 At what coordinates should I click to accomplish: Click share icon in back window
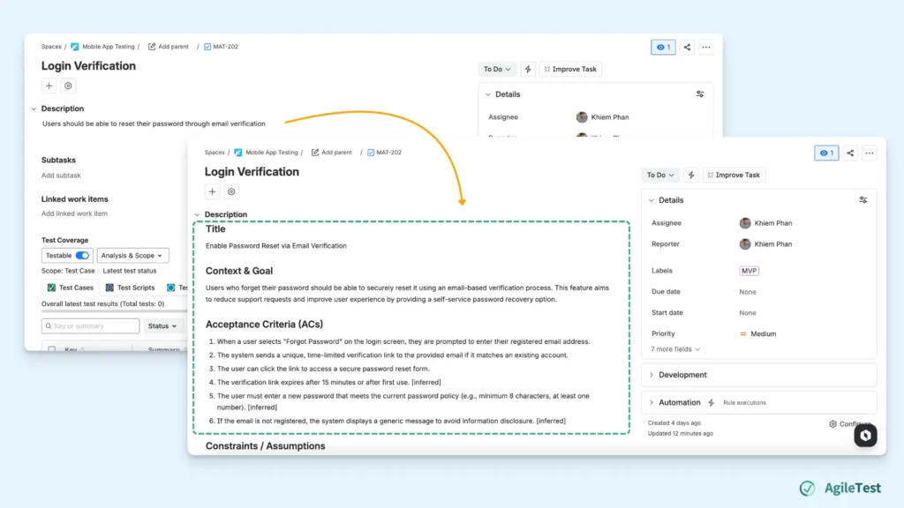pos(687,48)
